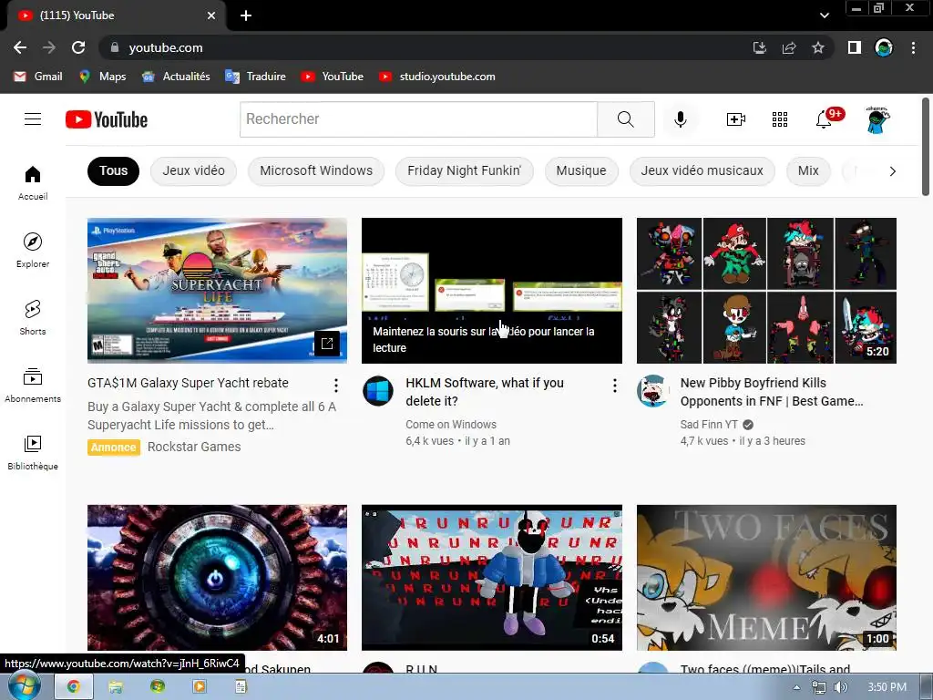The width and height of the screenshot is (933, 700).
Task: Open Maps bookmark
Action: coord(102,77)
